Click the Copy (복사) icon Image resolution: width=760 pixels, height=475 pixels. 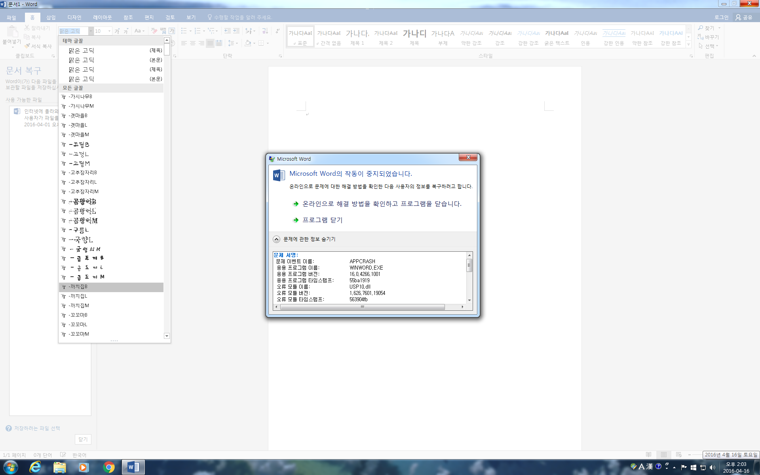click(x=27, y=37)
